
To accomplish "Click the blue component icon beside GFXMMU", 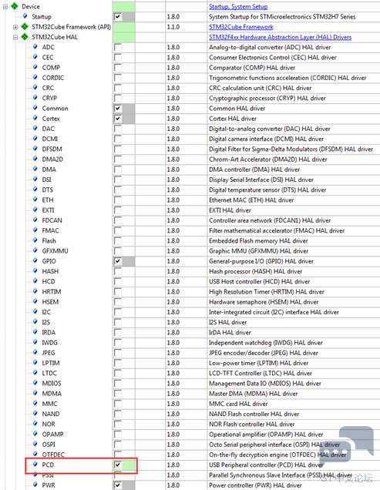I will click(35, 250).
